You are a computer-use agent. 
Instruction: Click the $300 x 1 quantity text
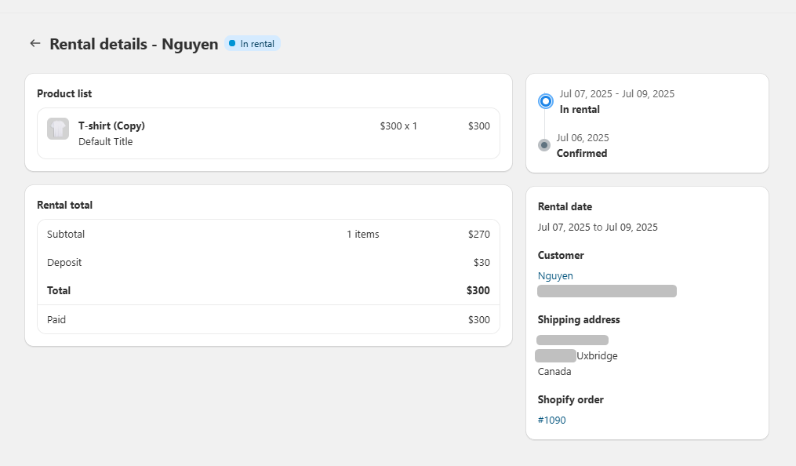(398, 126)
